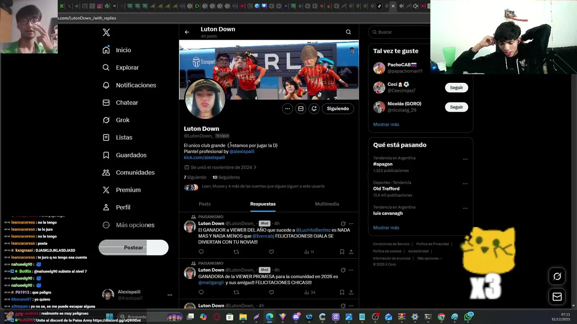Click the browser address bar URL
The width and height of the screenshot is (577, 324).
pyautogui.click(x=87, y=18)
